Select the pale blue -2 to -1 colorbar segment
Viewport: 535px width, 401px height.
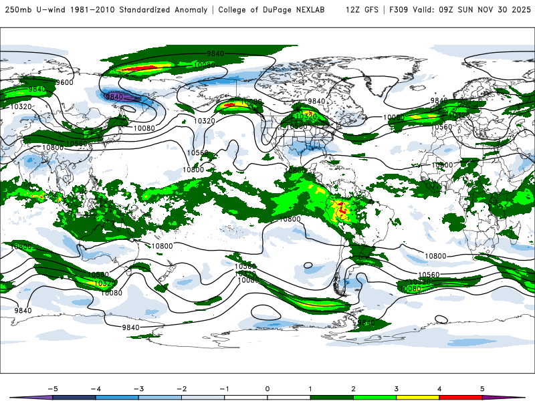203,398
